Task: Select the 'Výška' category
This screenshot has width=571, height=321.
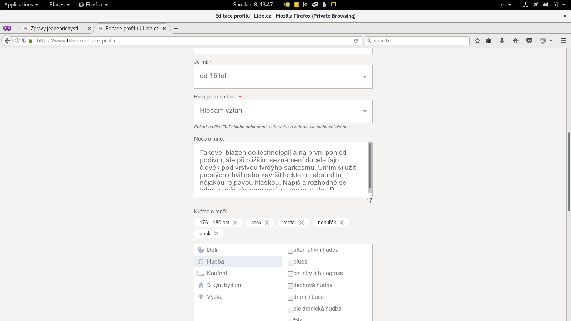Action: [x=238, y=297]
